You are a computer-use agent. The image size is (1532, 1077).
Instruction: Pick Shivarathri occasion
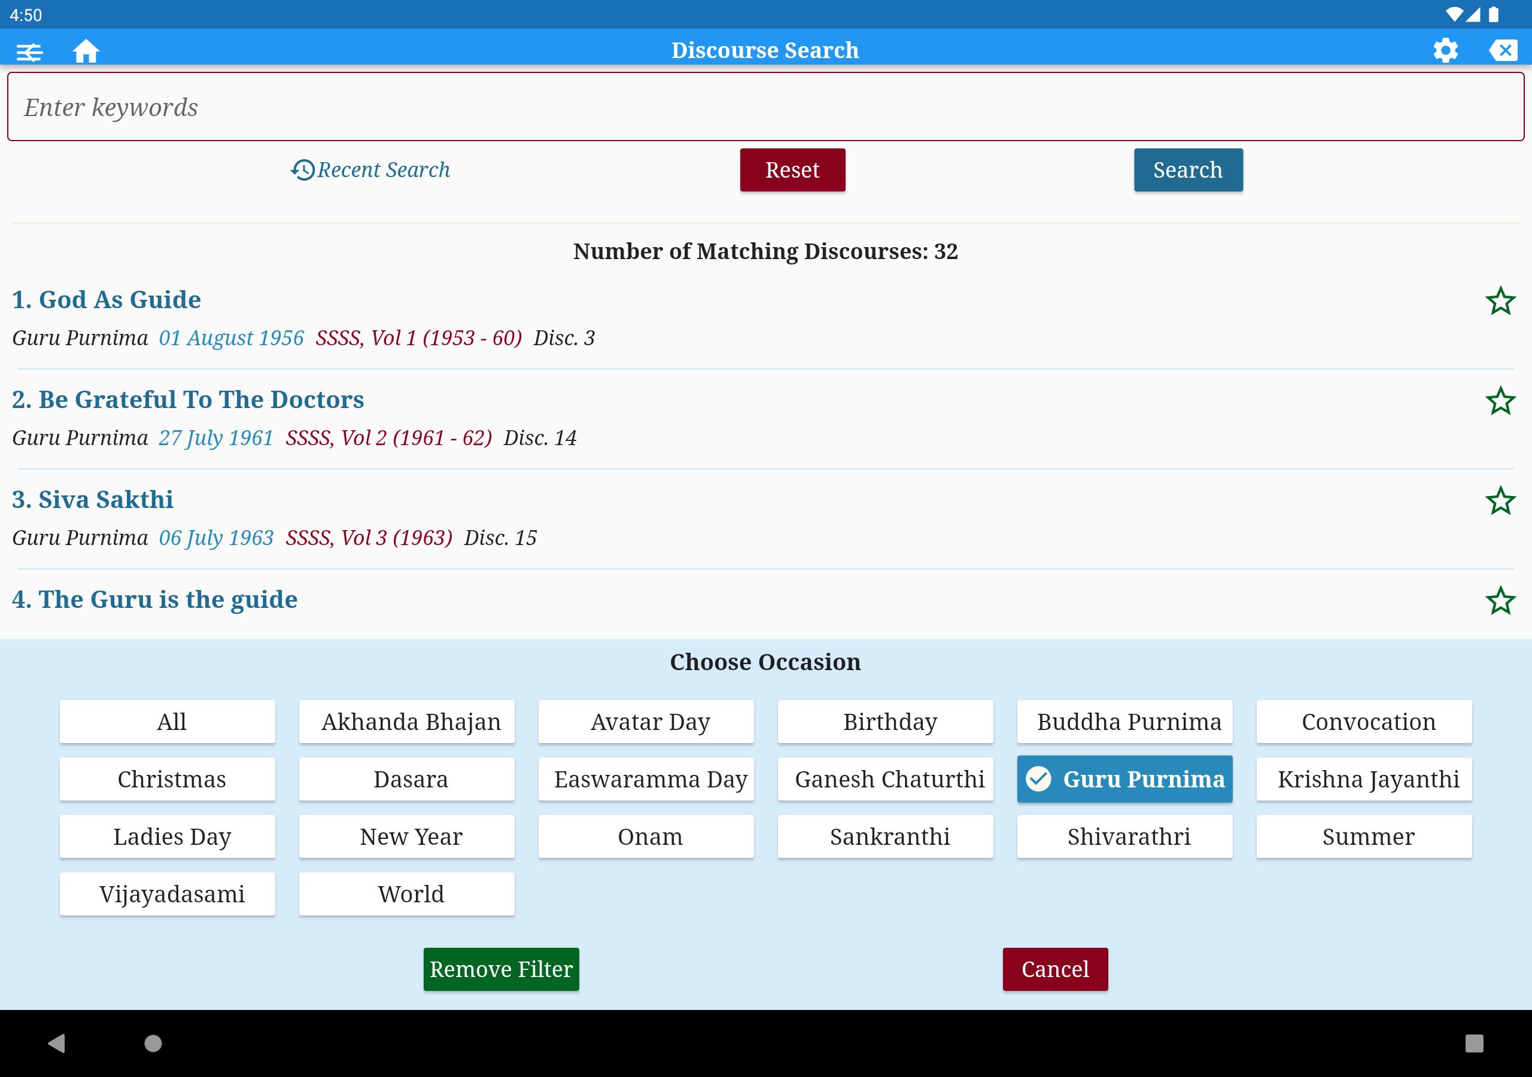click(1125, 836)
